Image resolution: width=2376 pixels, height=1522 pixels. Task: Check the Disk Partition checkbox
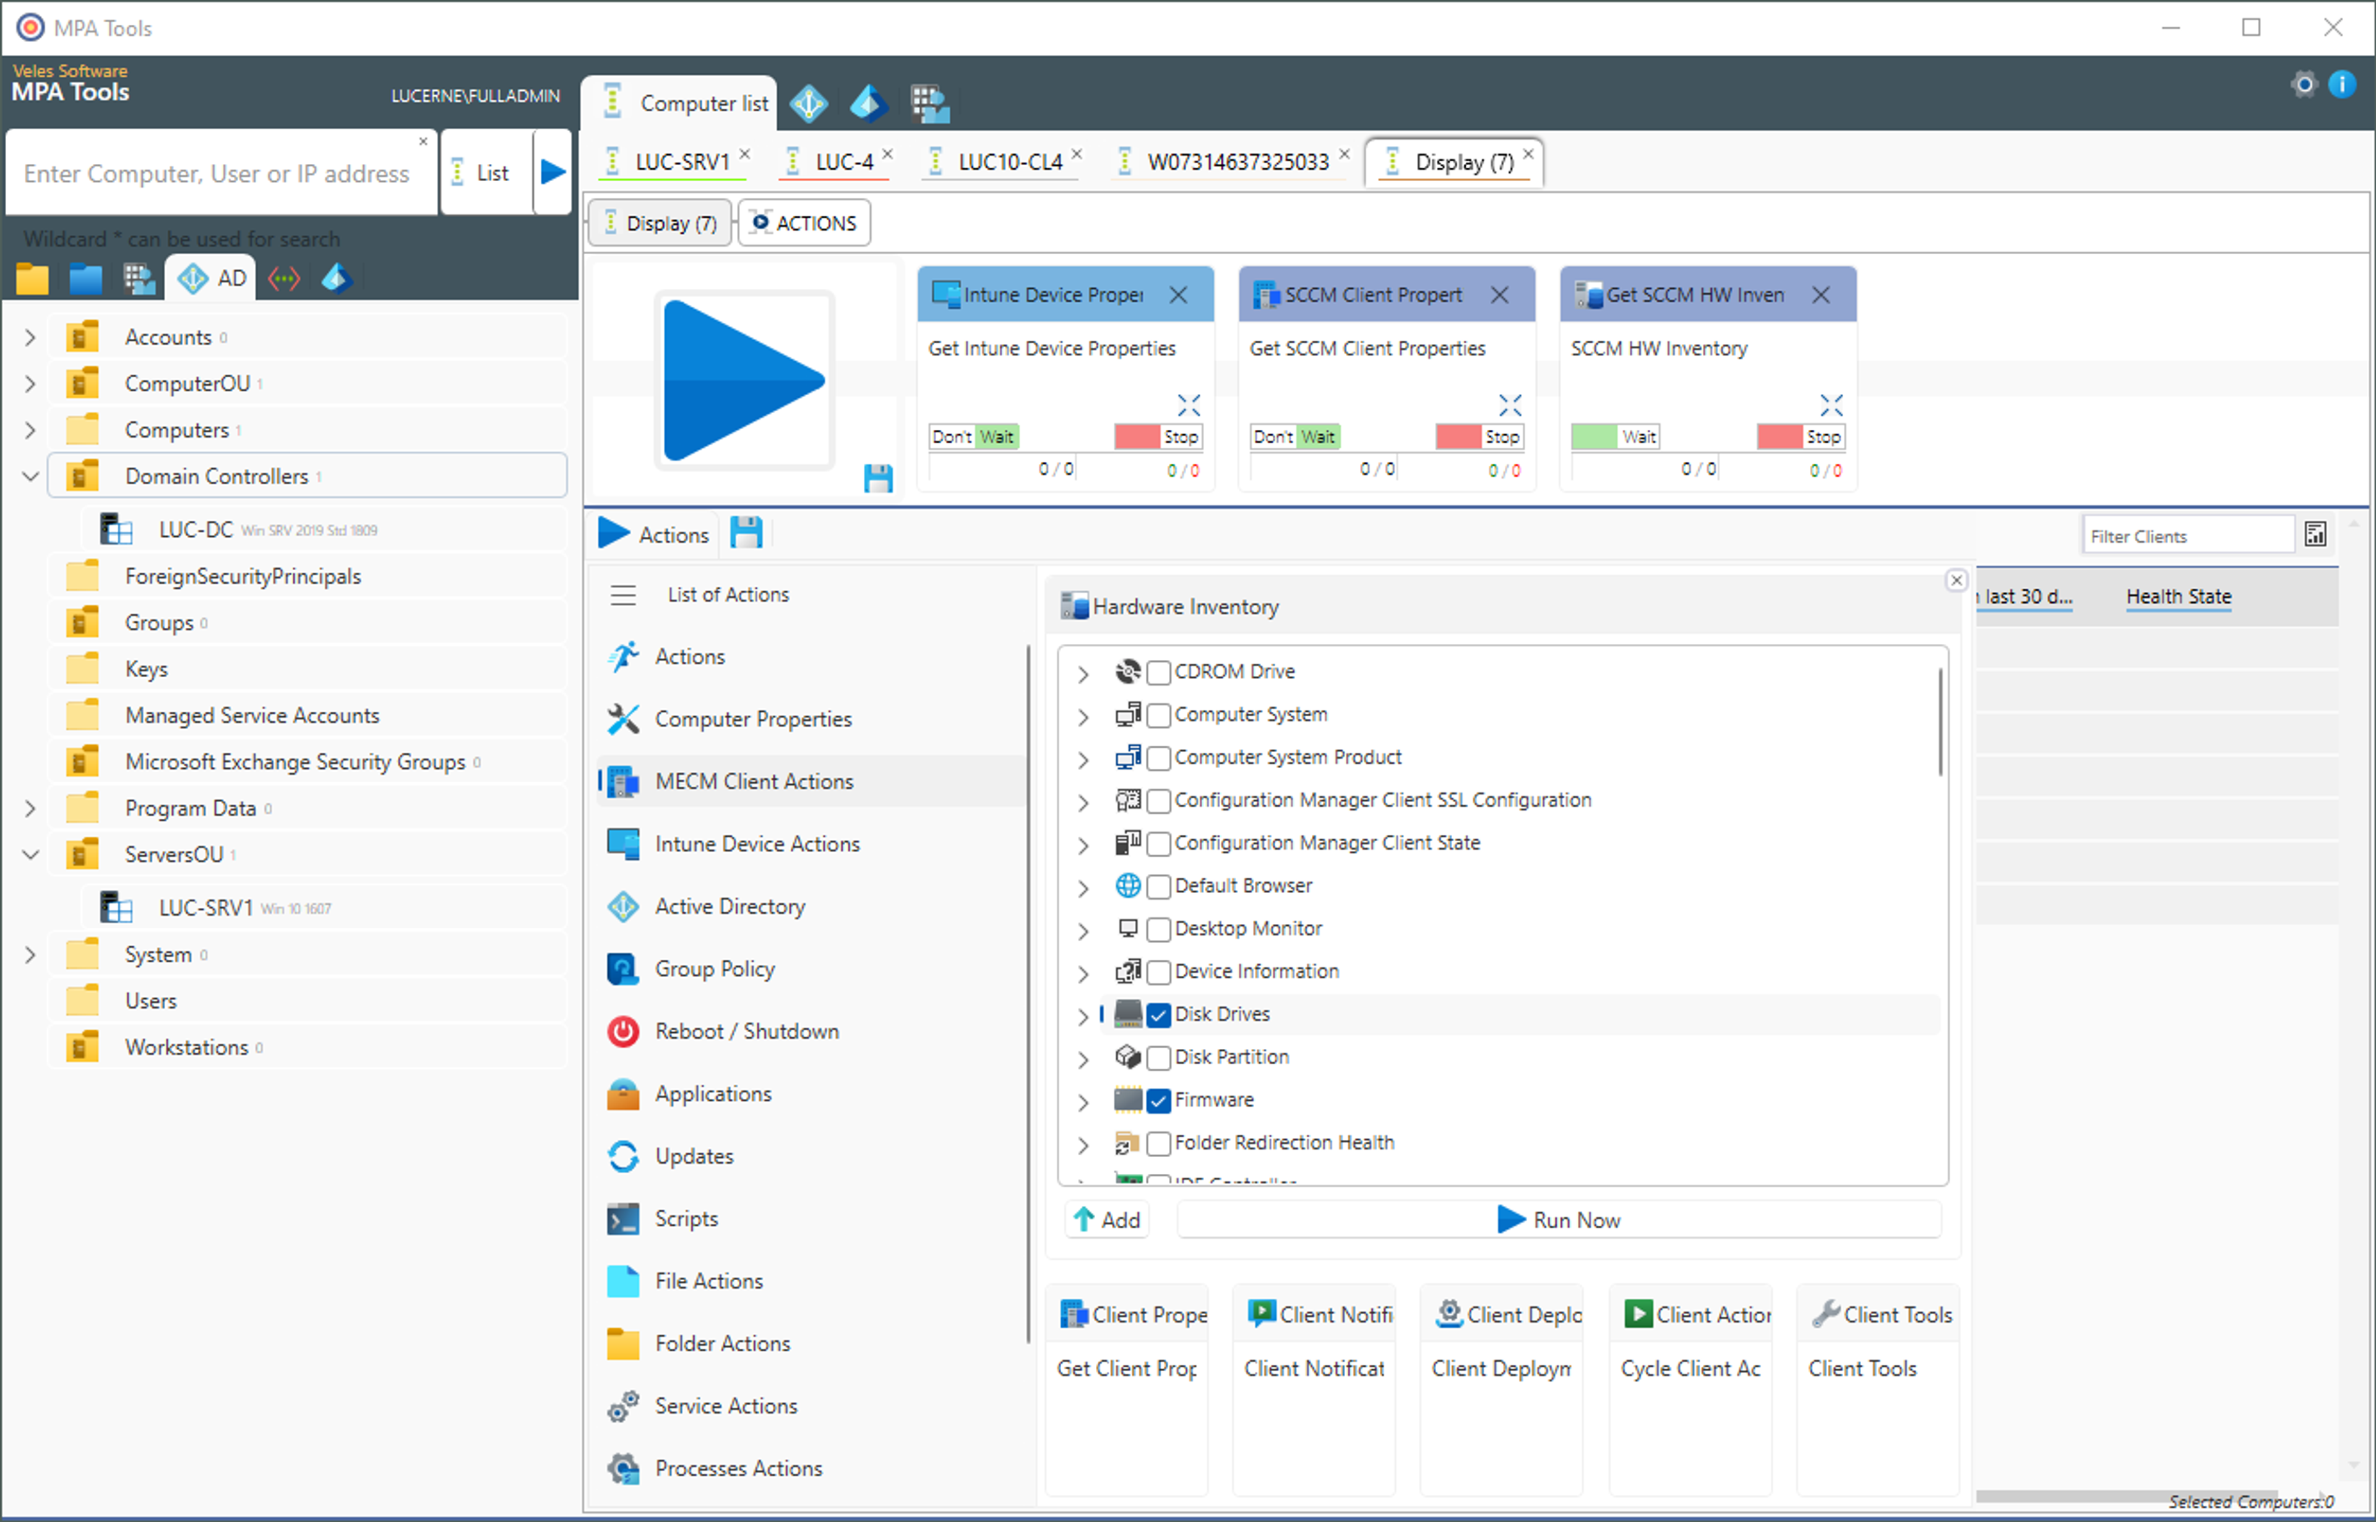click(1159, 1058)
